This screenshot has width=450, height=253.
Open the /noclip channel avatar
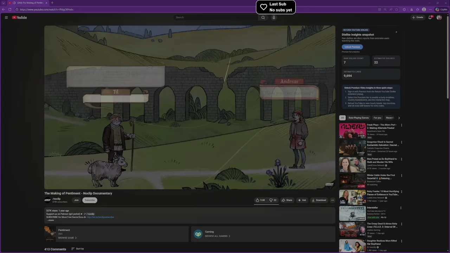coord(47,200)
